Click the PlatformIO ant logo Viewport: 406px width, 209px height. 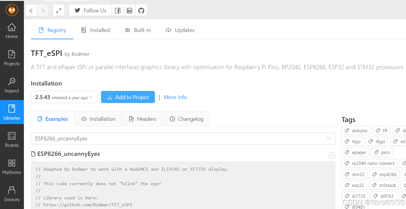12,10
